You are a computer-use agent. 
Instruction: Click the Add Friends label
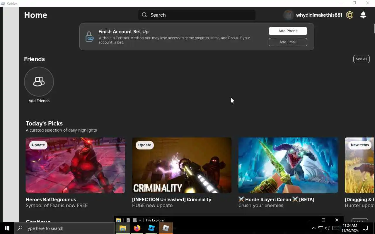click(39, 101)
